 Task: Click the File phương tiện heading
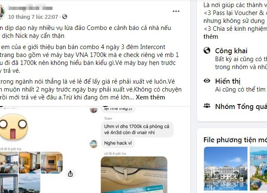(x=235, y=140)
